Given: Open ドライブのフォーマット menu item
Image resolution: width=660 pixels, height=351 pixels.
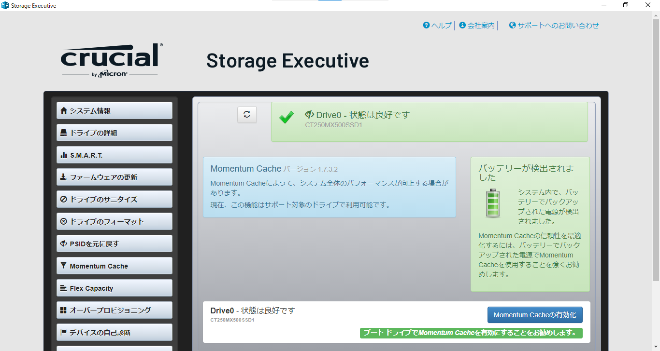Looking at the screenshot, I should click(115, 221).
